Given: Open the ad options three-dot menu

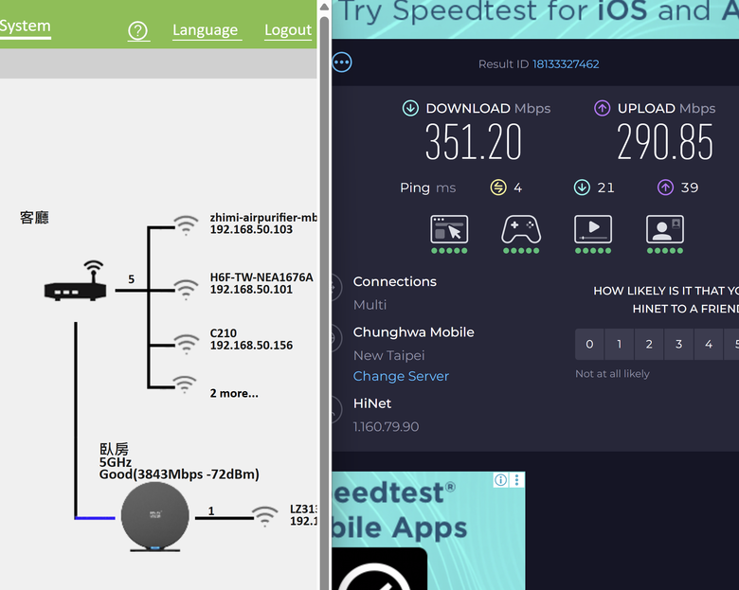Looking at the screenshot, I should click(x=517, y=480).
